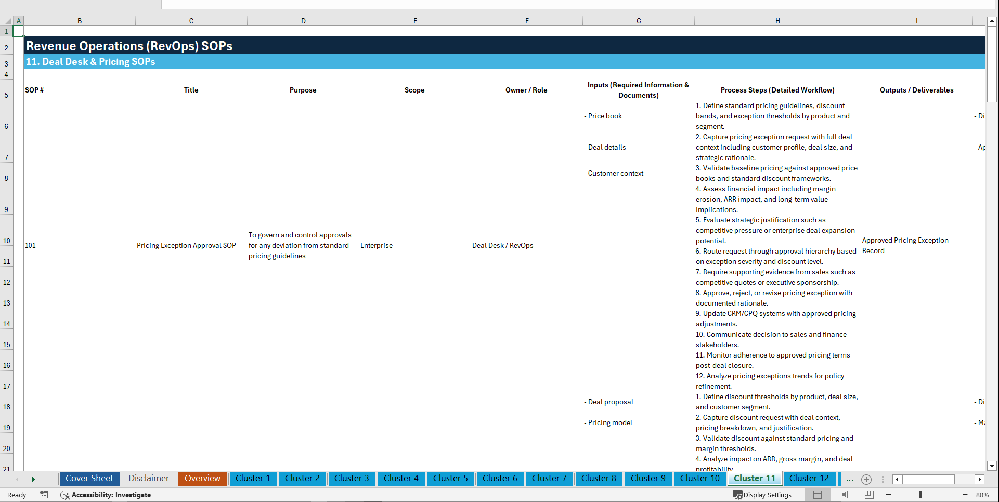Switch to Cluster 9 sheet
The image size is (999, 502).
click(x=648, y=479)
